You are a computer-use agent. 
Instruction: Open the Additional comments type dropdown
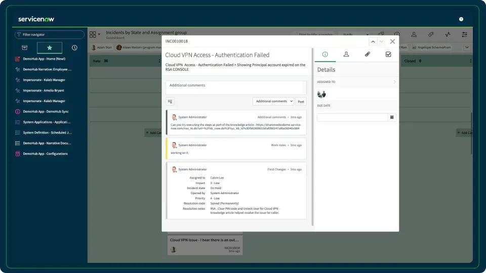click(x=273, y=101)
